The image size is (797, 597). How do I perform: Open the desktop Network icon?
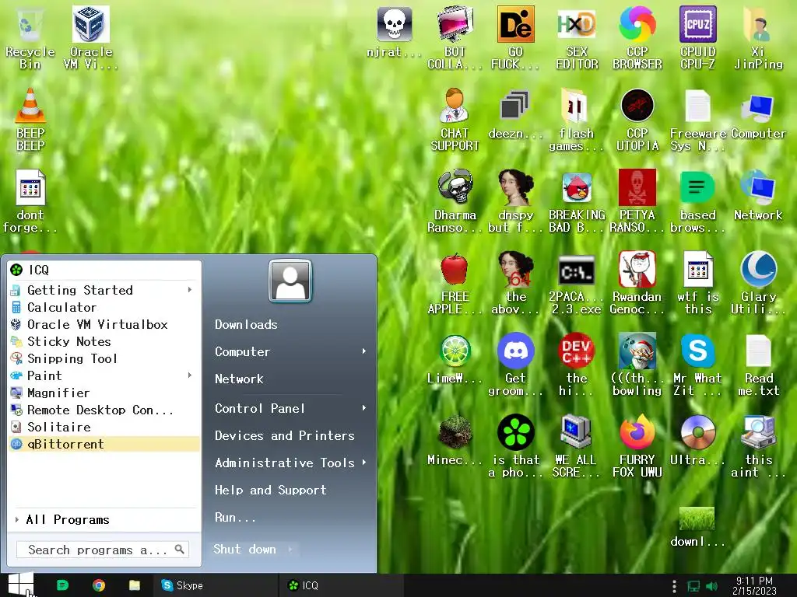pyautogui.click(x=758, y=187)
